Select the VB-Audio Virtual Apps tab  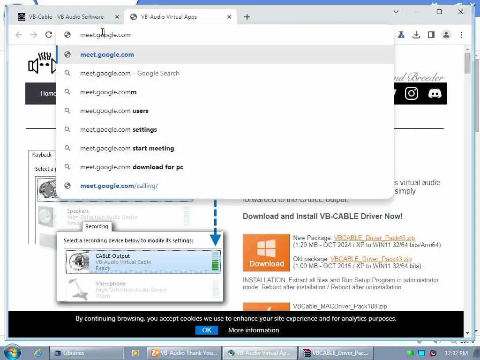point(180,17)
